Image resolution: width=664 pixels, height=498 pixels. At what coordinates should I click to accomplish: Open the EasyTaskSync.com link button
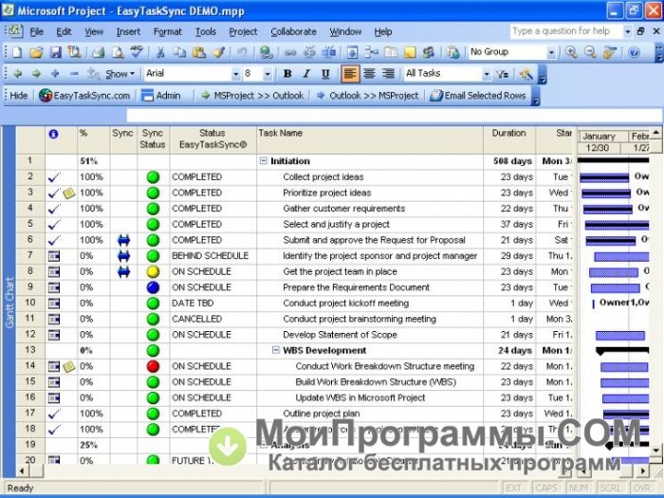tap(84, 96)
